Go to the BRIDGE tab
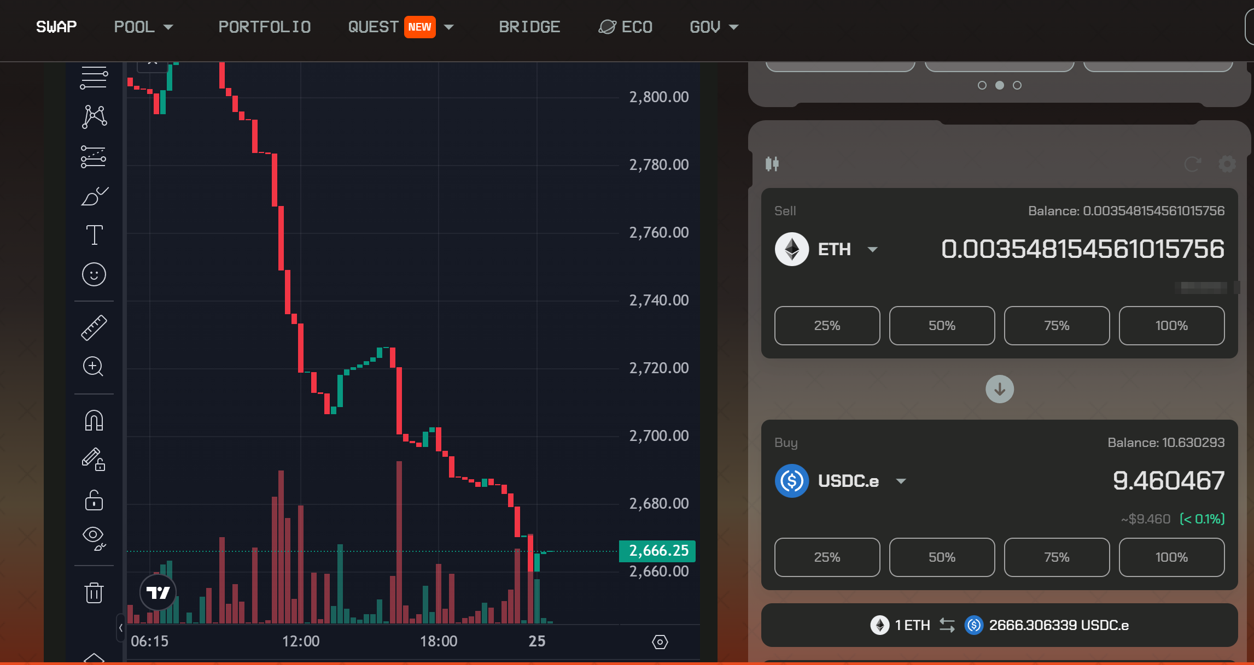This screenshot has height=665, width=1254. [x=529, y=27]
